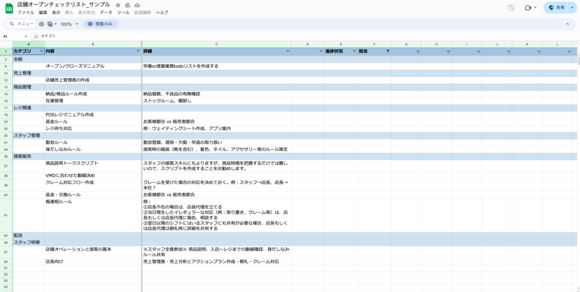This screenshot has height=292, width=580.
Task: Collapse the toolbar with the chevron
Action: tap(567, 24)
